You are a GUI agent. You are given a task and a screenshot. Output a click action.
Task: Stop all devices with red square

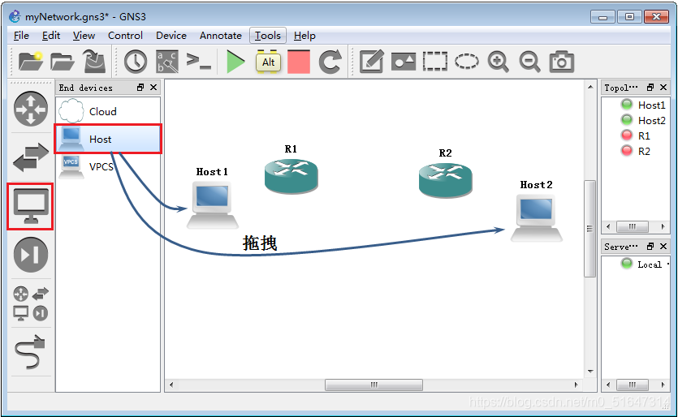pos(299,62)
